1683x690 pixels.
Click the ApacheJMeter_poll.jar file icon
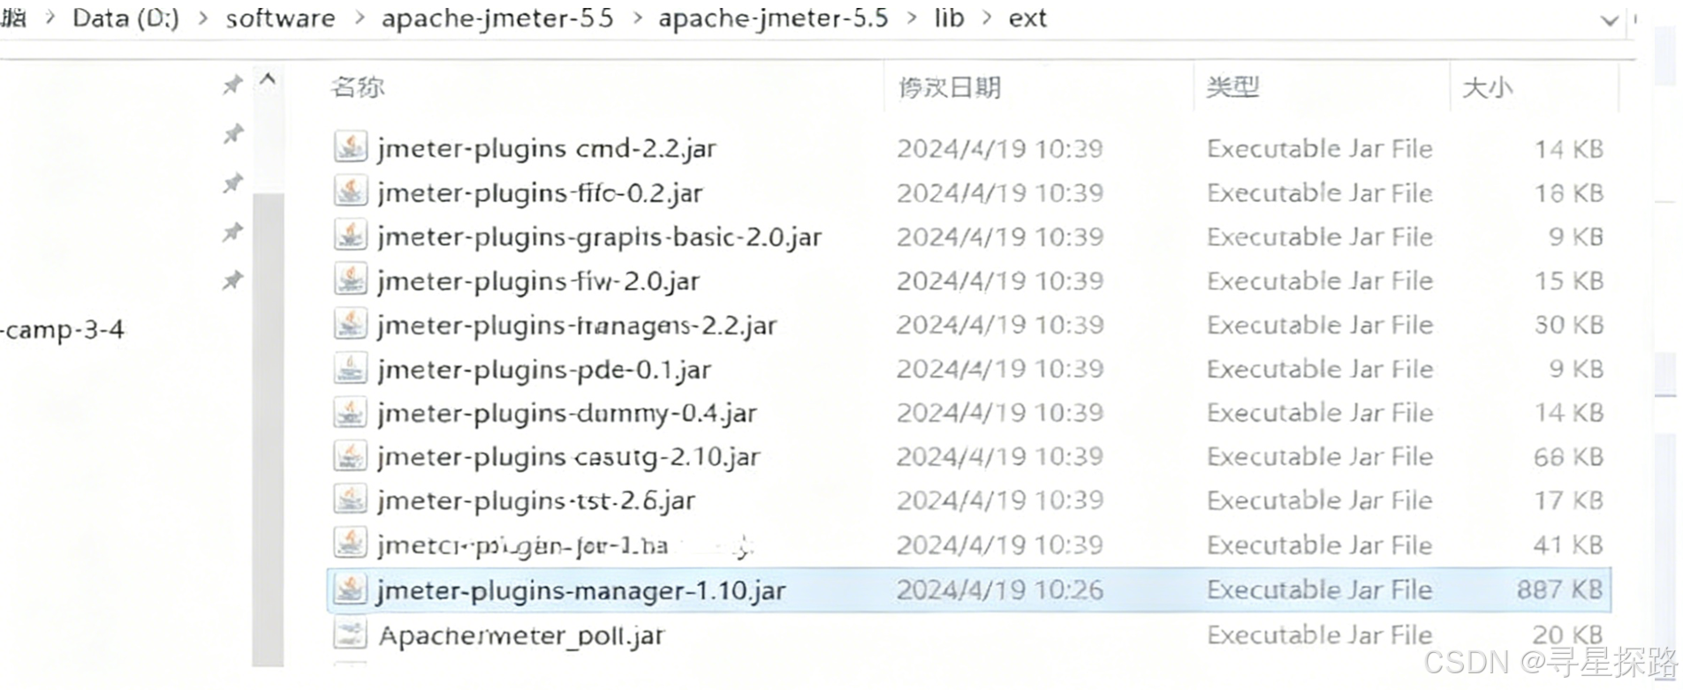(351, 634)
